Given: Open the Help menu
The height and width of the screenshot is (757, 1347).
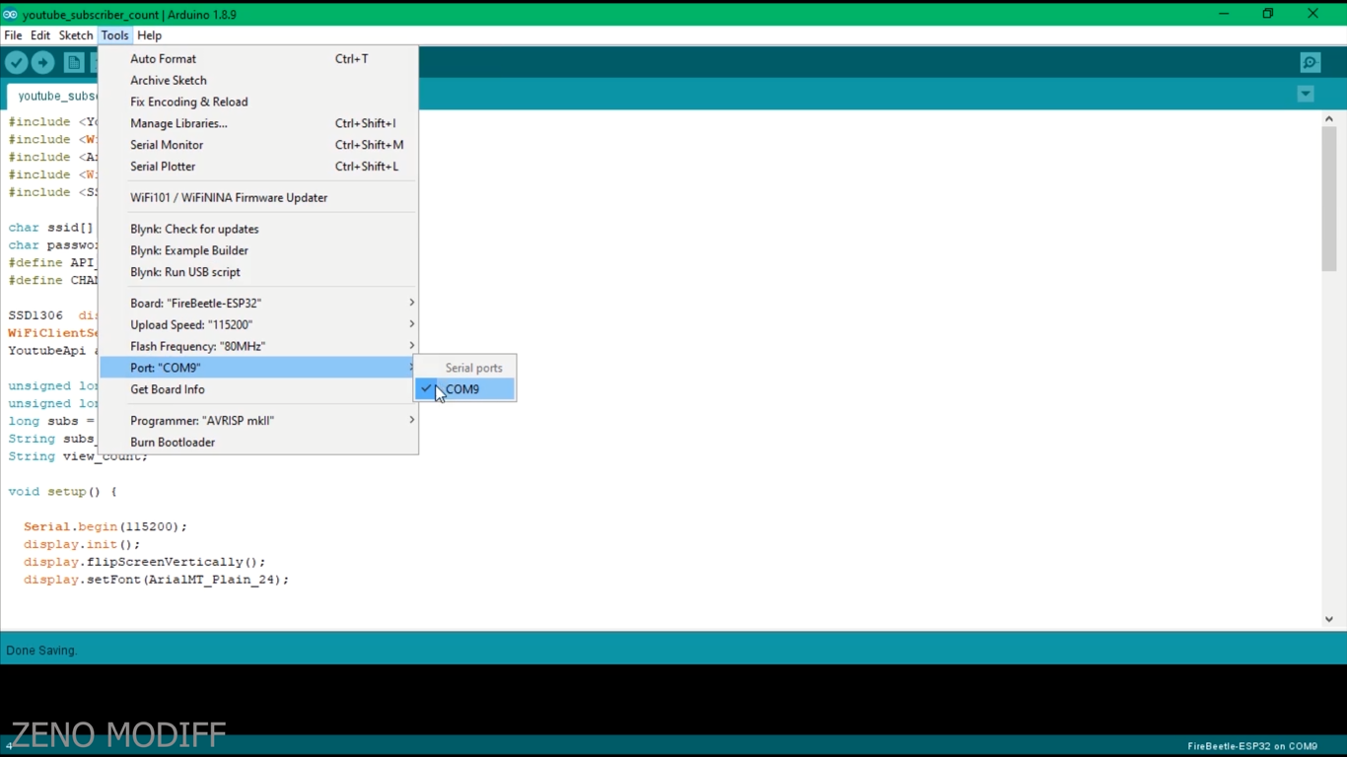Looking at the screenshot, I should 150,35.
